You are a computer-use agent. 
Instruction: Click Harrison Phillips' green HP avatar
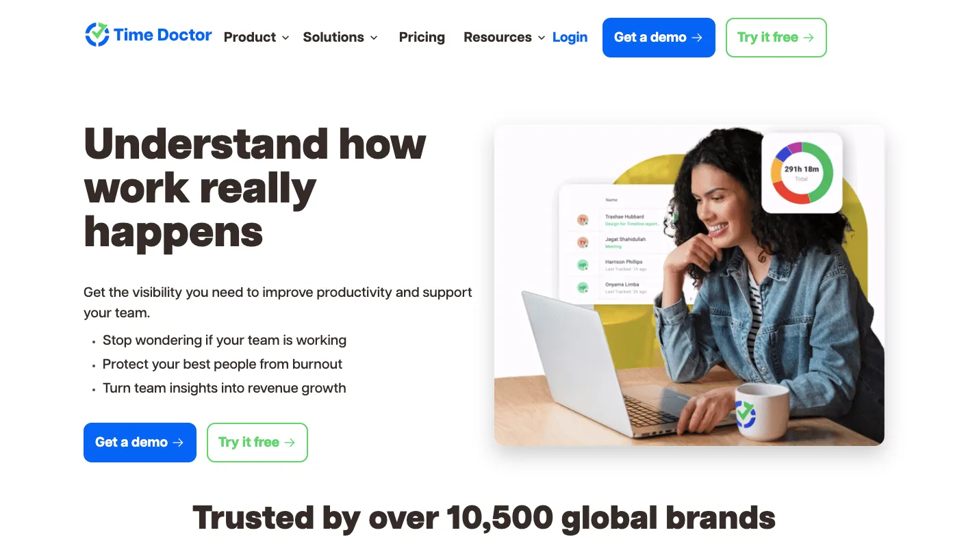583,265
